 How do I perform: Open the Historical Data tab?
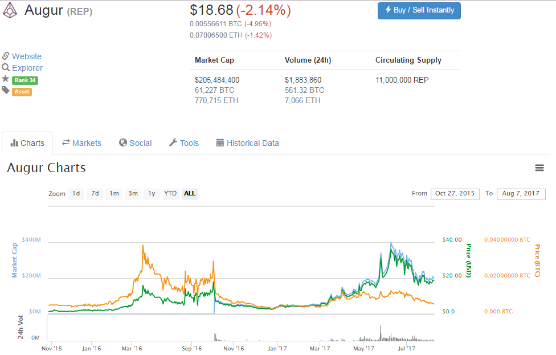click(x=247, y=143)
